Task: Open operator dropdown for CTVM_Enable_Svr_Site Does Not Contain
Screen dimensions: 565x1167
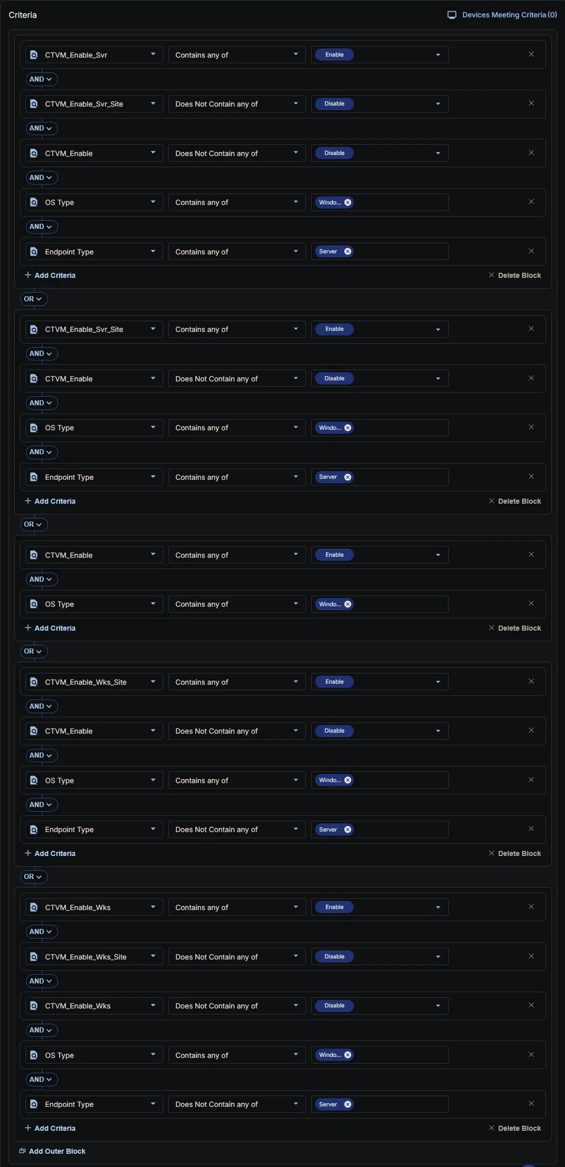Action: tap(237, 104)
